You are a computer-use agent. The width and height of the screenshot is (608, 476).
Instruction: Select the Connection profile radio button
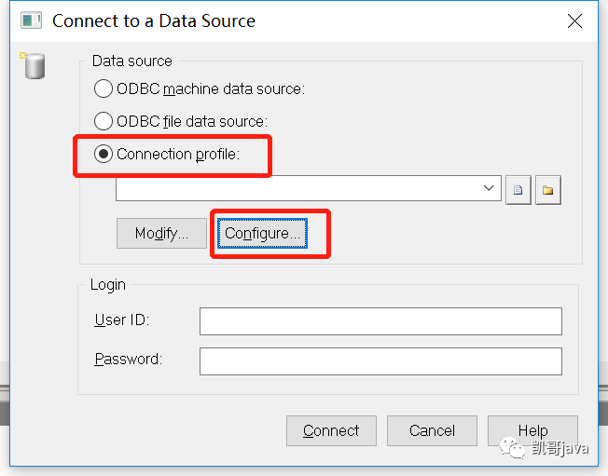pos(104,154)
